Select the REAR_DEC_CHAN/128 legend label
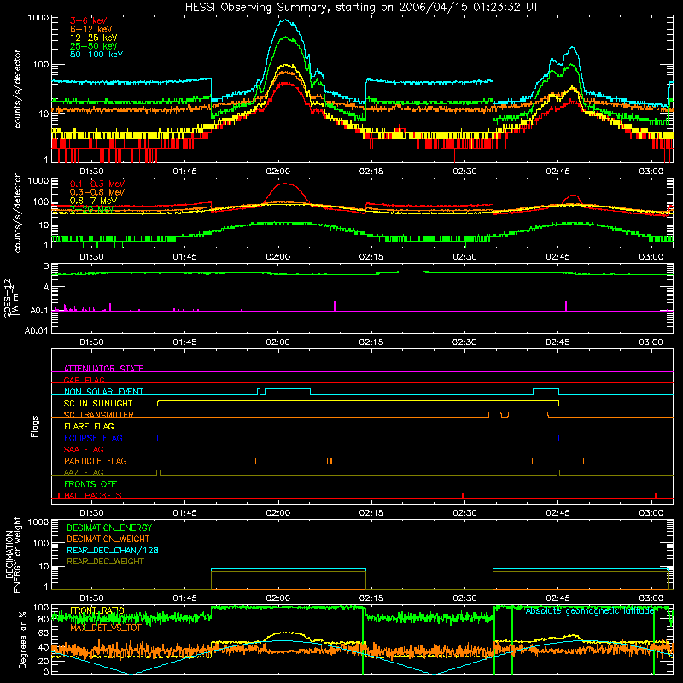 tap(113, 550)
